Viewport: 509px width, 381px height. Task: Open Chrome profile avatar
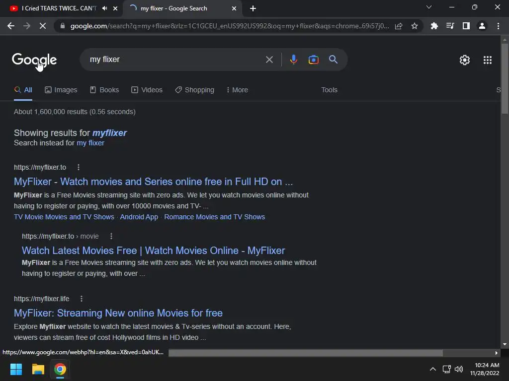482,26
